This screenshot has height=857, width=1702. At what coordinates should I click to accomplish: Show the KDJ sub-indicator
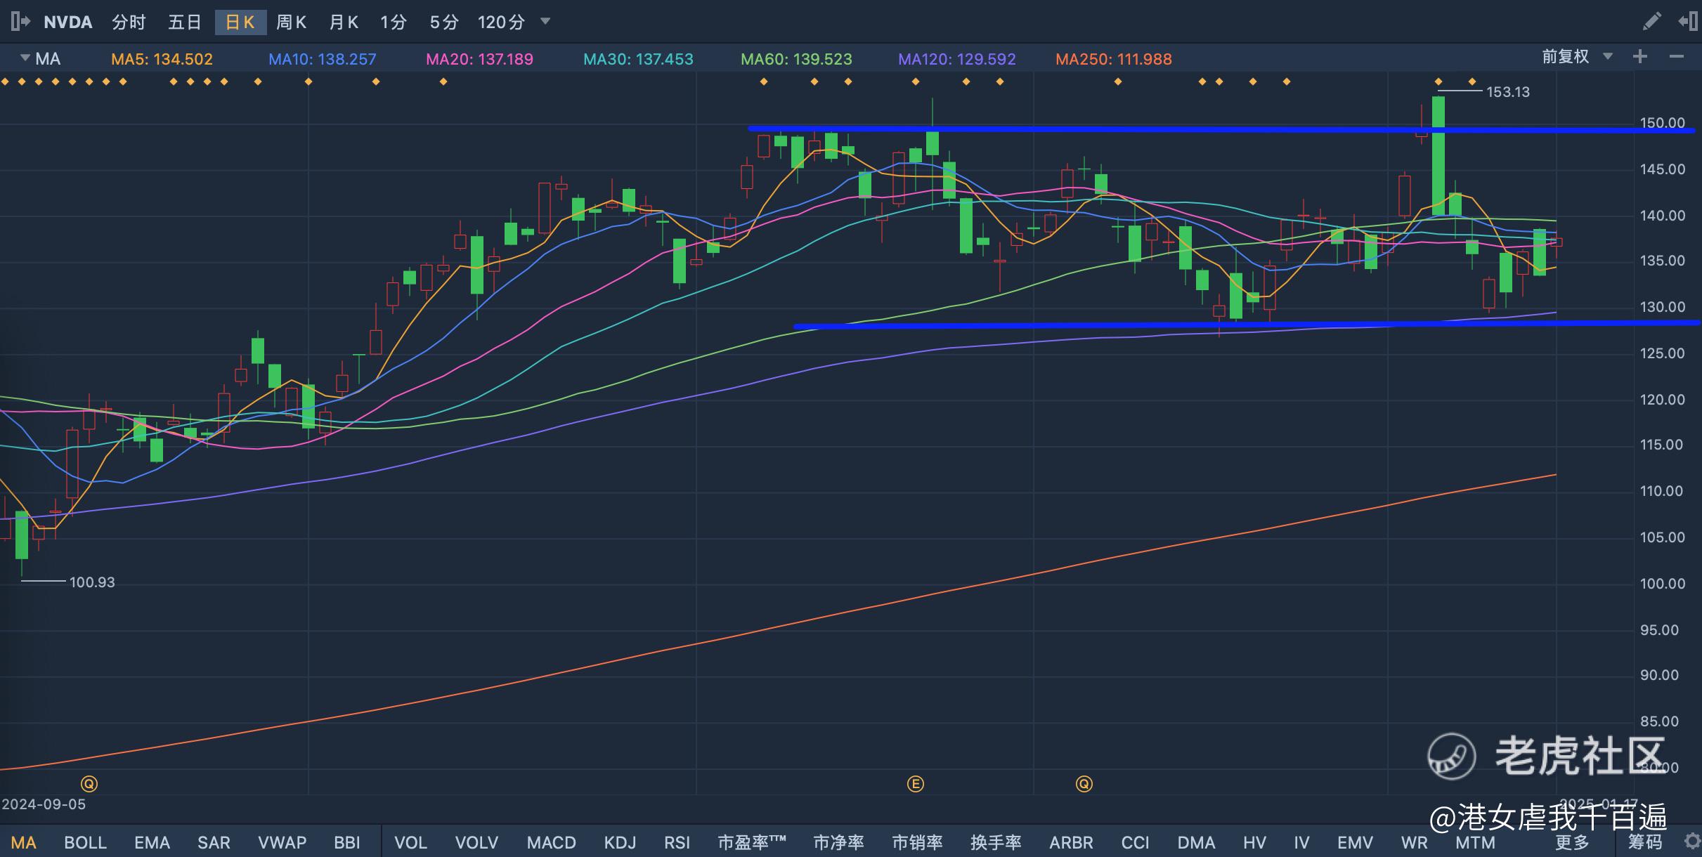[x=620, y=842]
